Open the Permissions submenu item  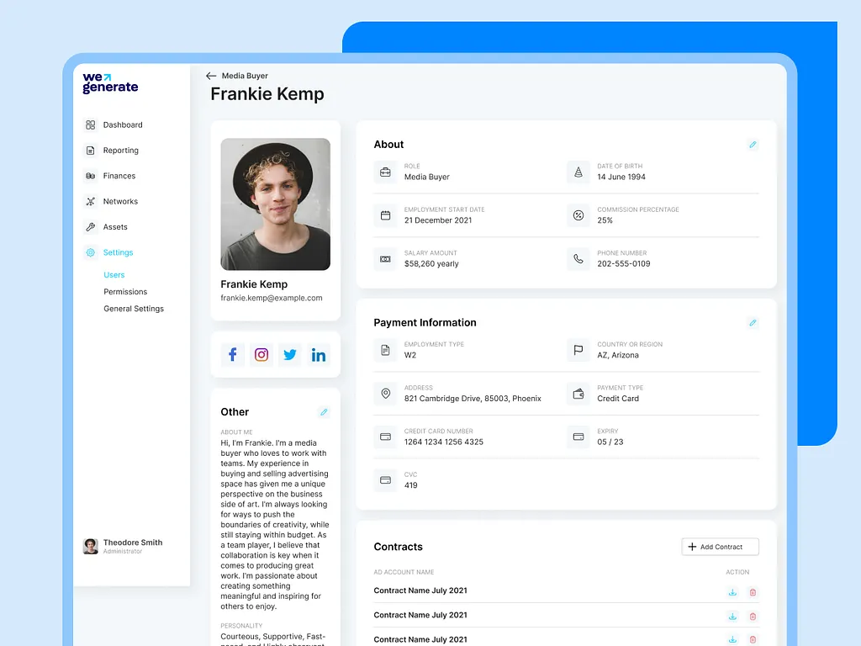click(x=125, y=292)
